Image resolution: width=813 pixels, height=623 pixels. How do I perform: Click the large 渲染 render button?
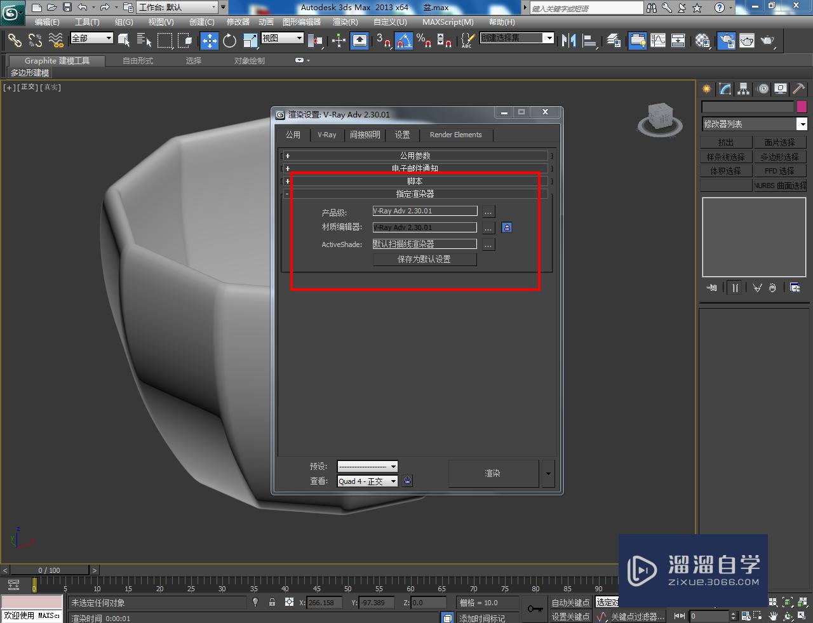pyautogui.click(x=493, y=473)
